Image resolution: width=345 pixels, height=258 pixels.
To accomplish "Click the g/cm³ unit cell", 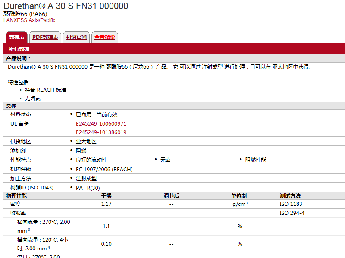I will (x=240, y=204).
